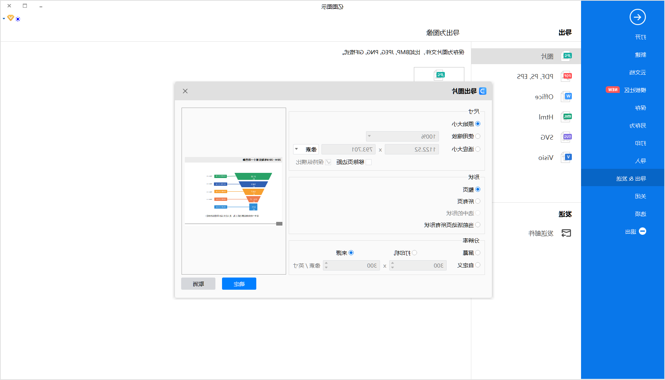Open the 像素 unit dropdown
665x380 pixels.
click(x=306, y=149)
